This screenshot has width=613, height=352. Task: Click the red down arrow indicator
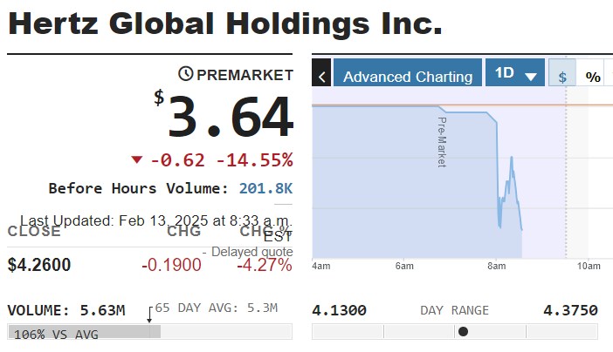136,159
